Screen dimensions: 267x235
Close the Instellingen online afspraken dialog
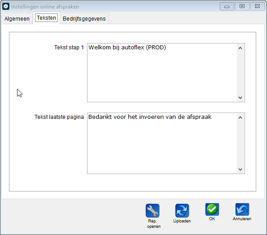tap(257, 6)
